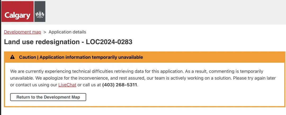The image size is (286, 115).
Task: Click the words 'or contact us using our'
Action: (x=34, y=85)
